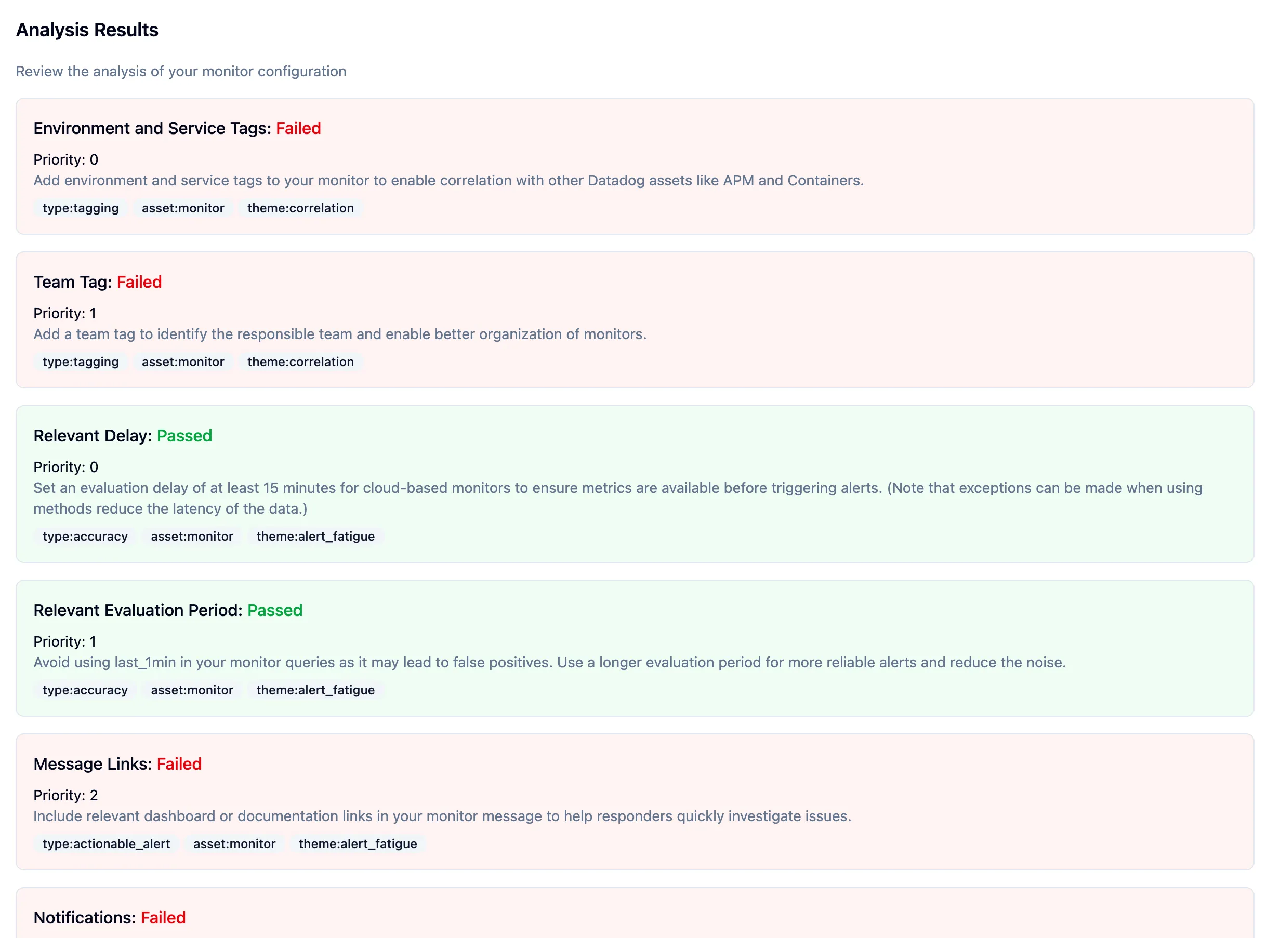Viewport: 1267px width, 938px height.
Task: Click type:tagging tag in Team Tag card
Action: [81, 361]
